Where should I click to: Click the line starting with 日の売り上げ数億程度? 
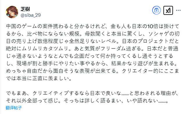(92, 41)
